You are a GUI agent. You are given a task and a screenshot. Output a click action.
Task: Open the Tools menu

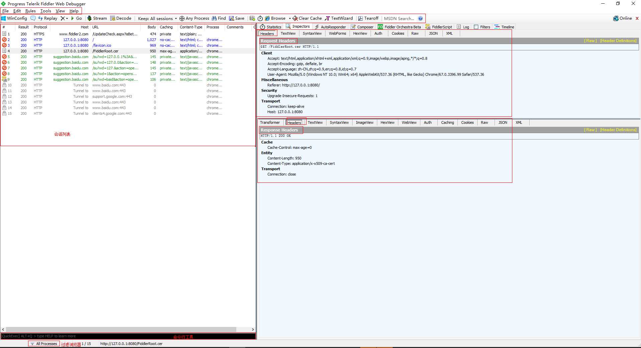(x=46, y=11)
